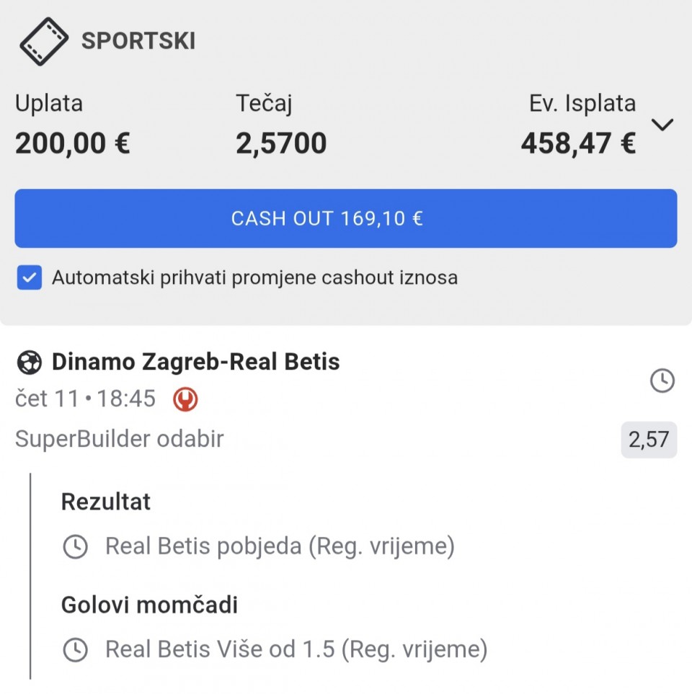
Task: Click the soccer ball icon by match name
Action: click(x=29, y=362)
